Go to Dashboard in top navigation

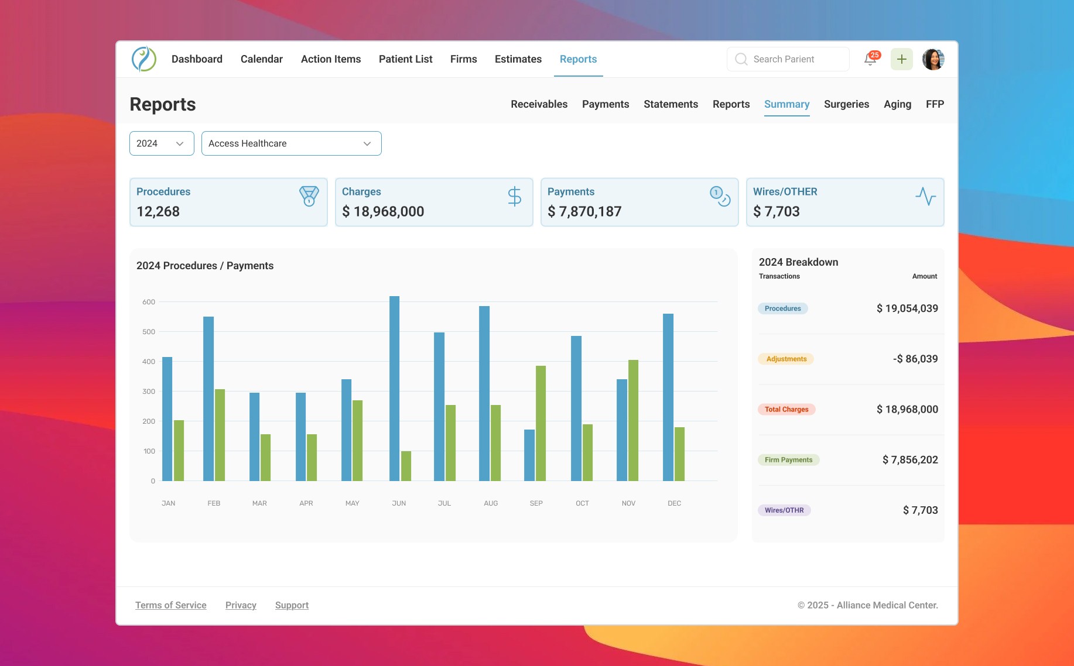click(x=197, y=59)
